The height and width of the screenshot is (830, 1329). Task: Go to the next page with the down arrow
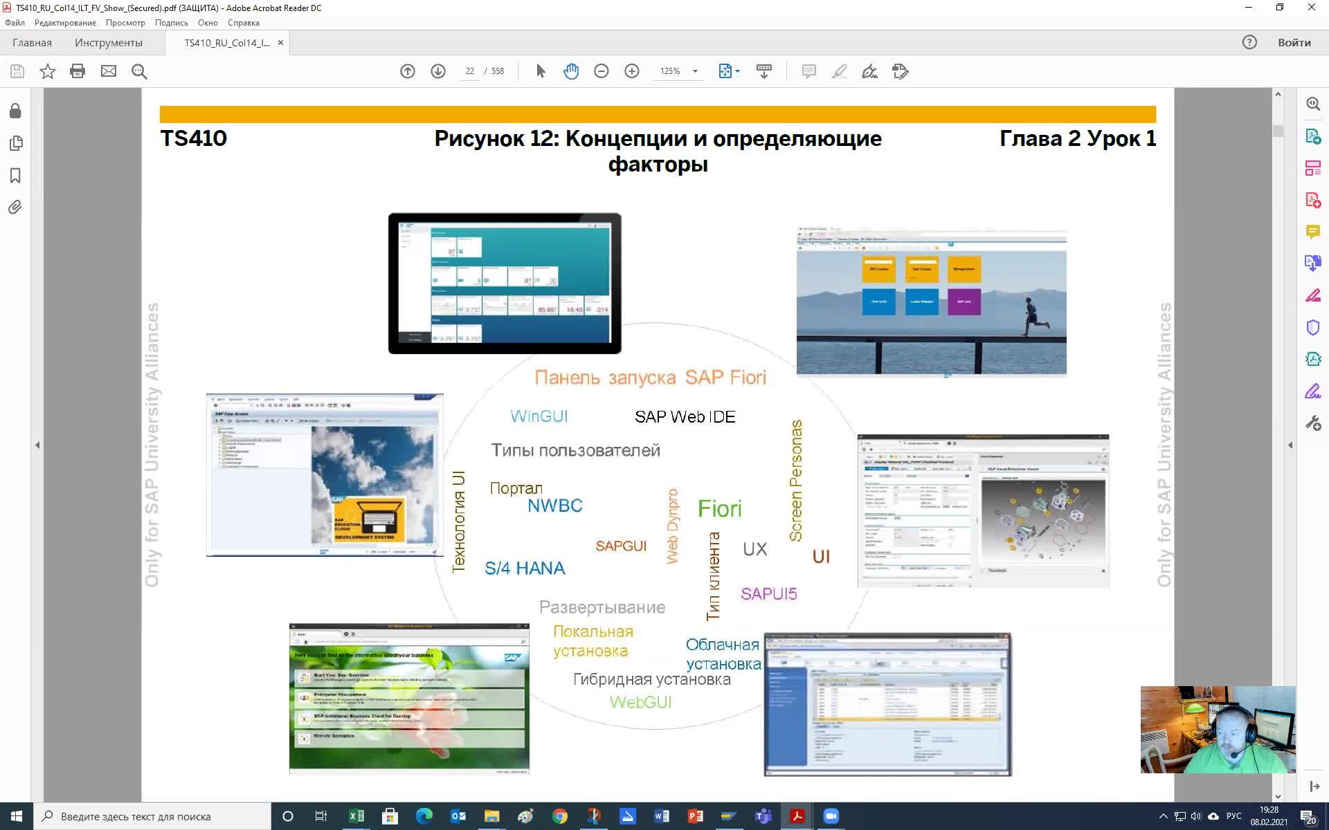438,71
